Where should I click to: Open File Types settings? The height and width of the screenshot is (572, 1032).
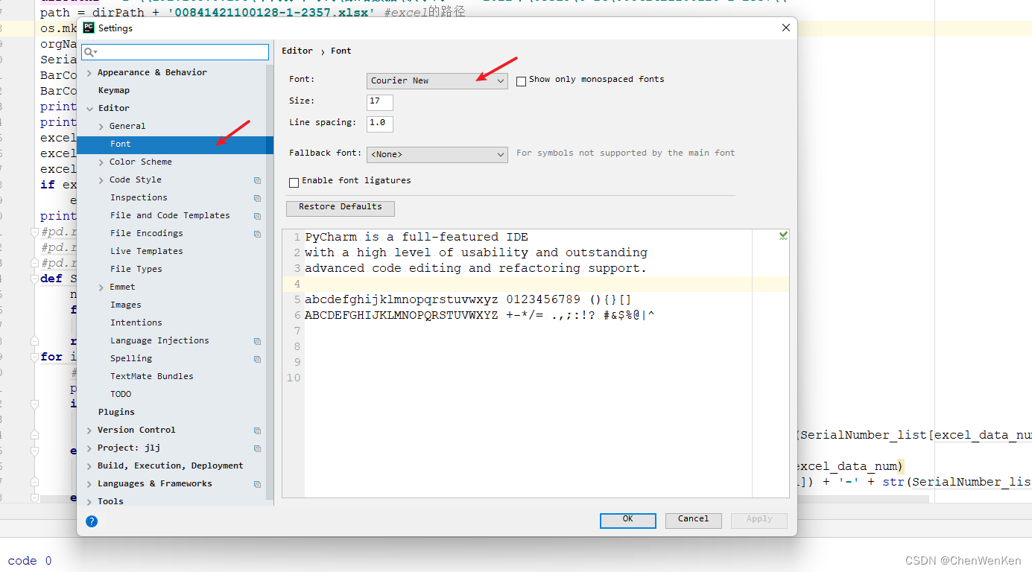click(x=136, y=269)
